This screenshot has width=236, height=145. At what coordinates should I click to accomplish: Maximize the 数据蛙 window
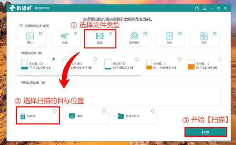tap(218, 8)
